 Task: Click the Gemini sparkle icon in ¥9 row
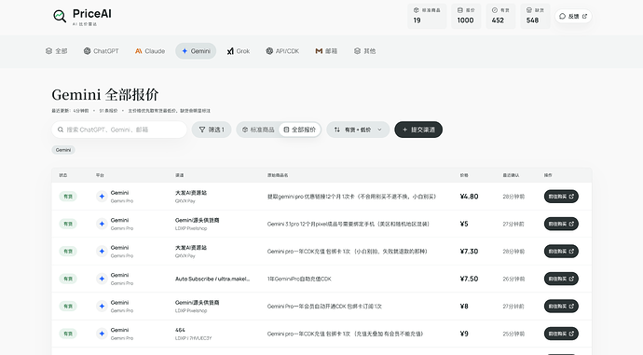pyautogui.click(x=102, y=334)
